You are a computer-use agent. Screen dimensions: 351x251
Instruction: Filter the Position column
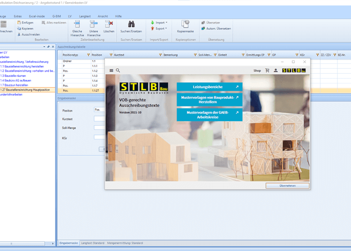(x=111, y=55)
